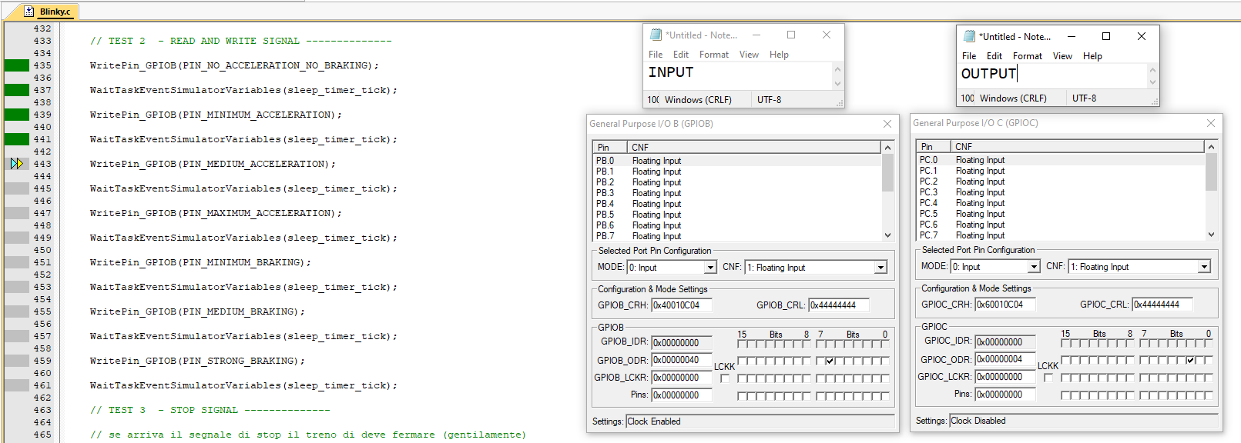The width and height of the screenshot is (1241, 443).
Task: Click the Notepad icon in the INPUT window
Action: [x=656, y=35]
